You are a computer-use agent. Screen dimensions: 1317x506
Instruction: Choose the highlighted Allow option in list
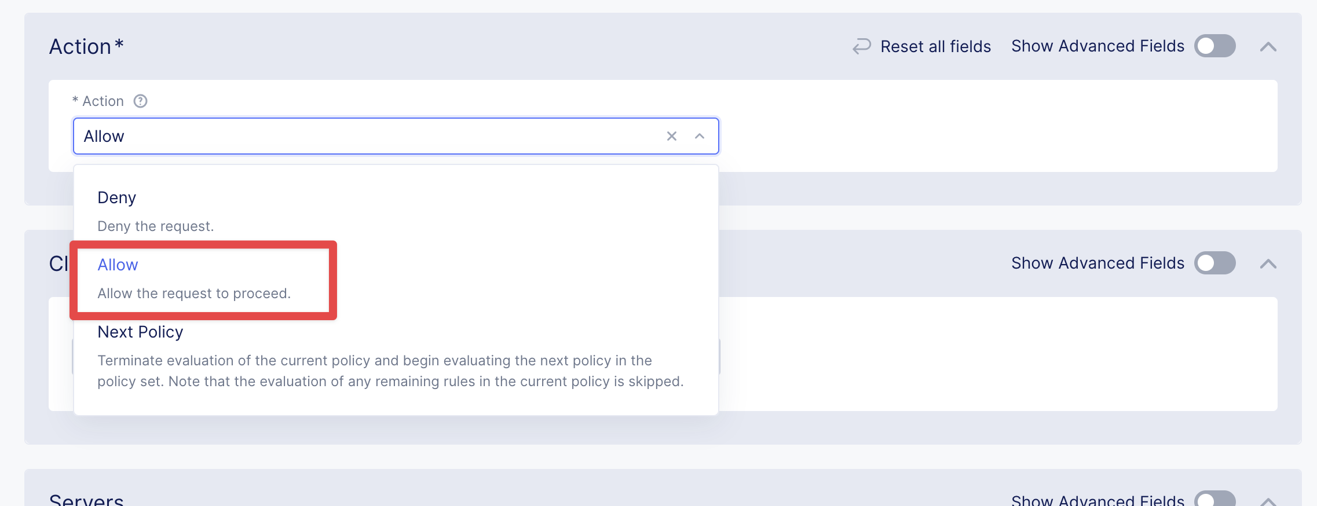tap(118, 265)
